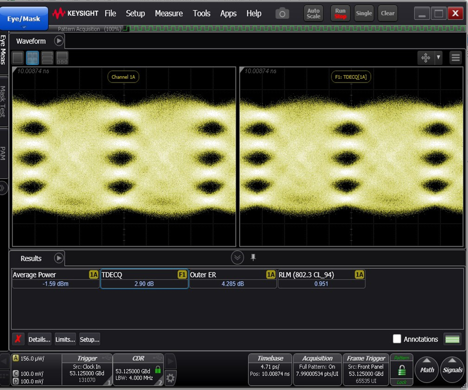
Task: Click the Pattern Lock padlock icon
Action: pos(401,371)
